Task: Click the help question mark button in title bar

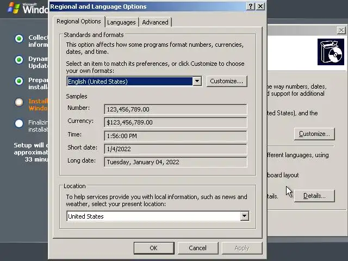Action: pyautogui.click(x=251, y=7)
